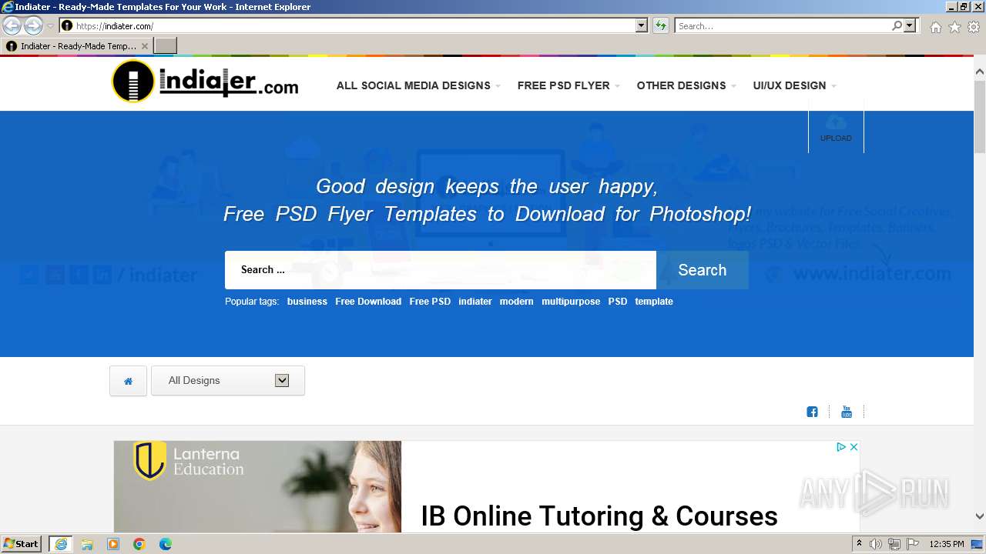Click the PSD popular tag
Image resolution: width=986 pixels, height=554 pixels.
[618, 302]
